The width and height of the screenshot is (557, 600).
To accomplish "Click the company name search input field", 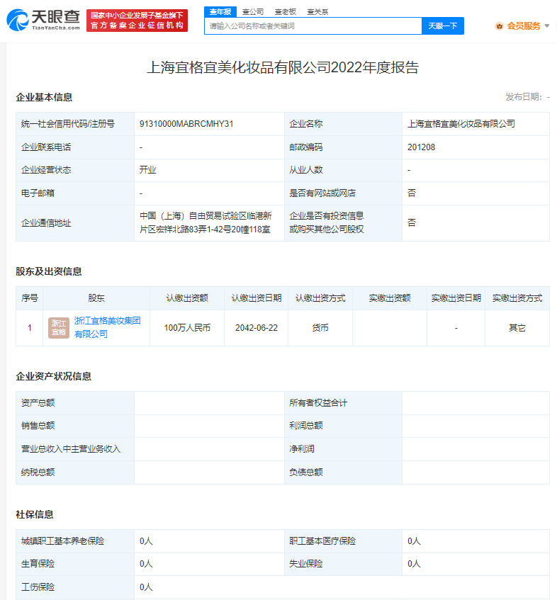I will pyautogui.click(x=313, y=26).
